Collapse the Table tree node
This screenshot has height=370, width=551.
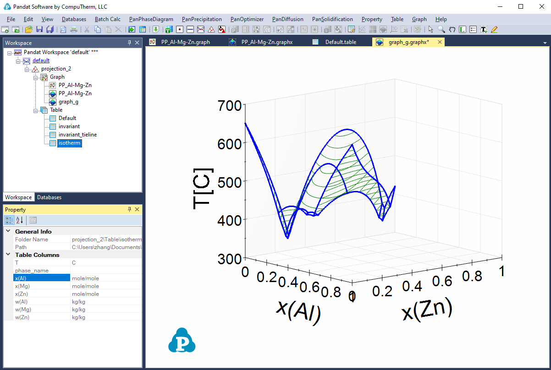pos(36,110)
